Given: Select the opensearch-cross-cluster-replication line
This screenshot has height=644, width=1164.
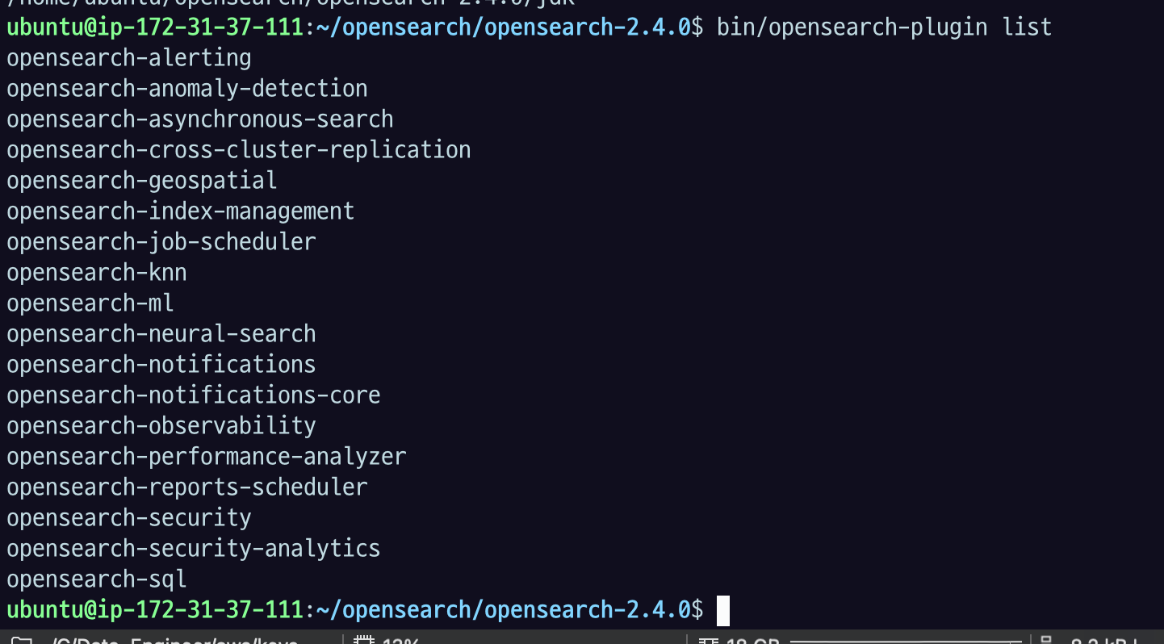Looking at the screenshot, I should point(239,150).
